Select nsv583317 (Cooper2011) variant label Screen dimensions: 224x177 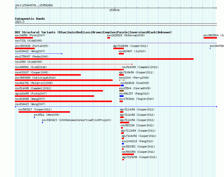[x=35, y=109]
